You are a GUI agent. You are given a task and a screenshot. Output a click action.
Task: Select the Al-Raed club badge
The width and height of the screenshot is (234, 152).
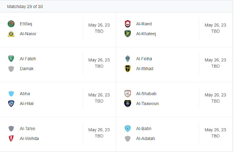pyautogui.click(x=128, y=24)
